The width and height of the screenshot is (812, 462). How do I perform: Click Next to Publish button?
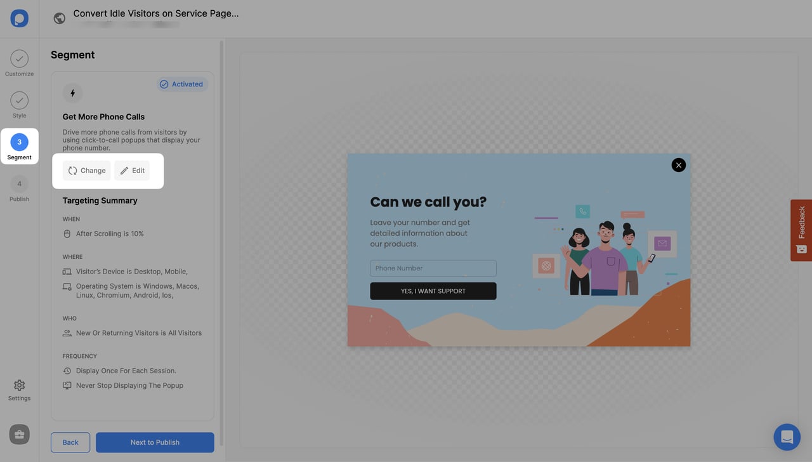pyautogui.click(x=155, y=442)
